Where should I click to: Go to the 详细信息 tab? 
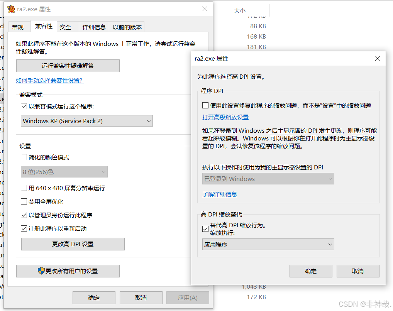point(94,27)
